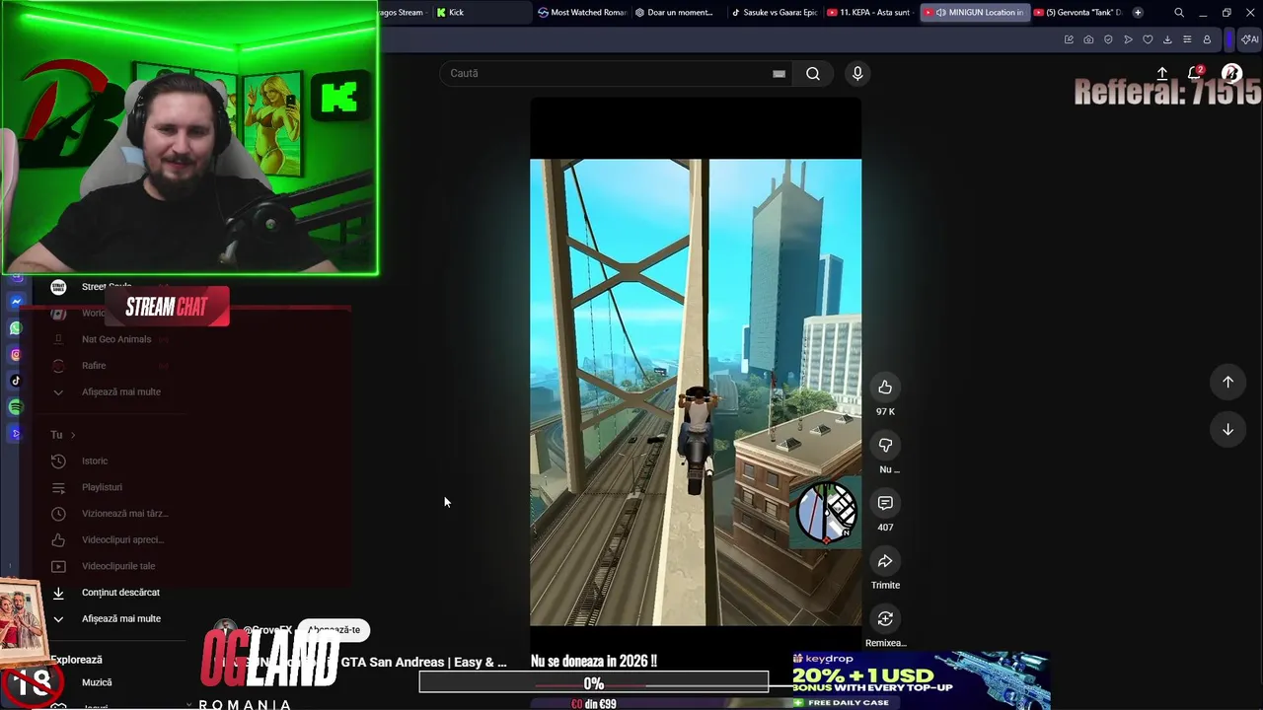Open the comments icon showing 407
The image size is (1263, 710).
(885, 503)
